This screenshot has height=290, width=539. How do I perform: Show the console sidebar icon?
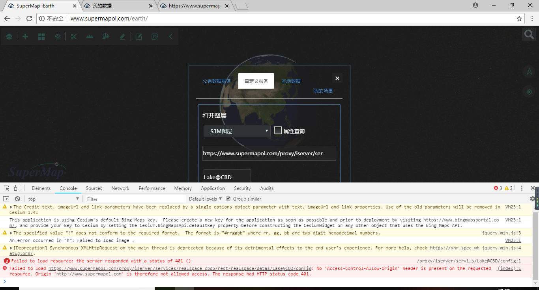6,199
